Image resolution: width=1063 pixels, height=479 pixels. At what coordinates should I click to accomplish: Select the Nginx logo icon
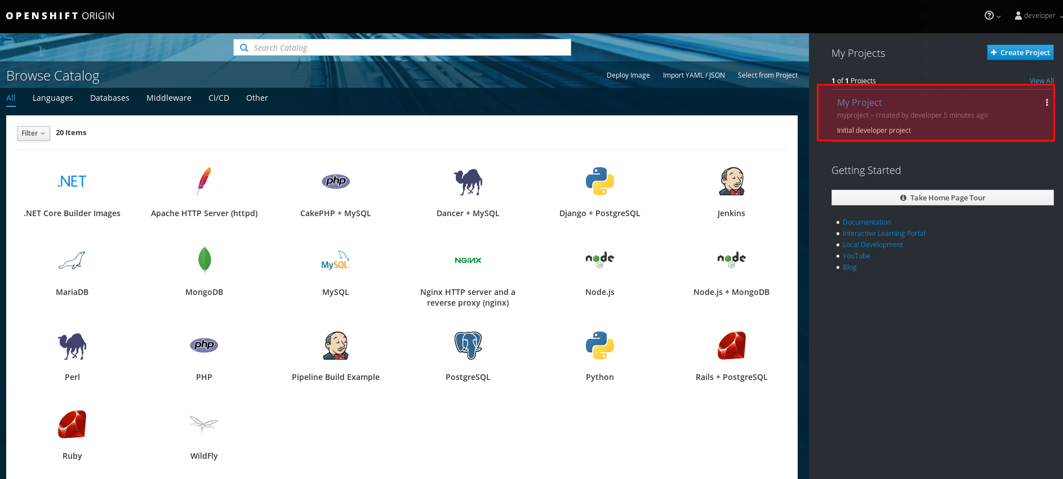click(468, 260)
